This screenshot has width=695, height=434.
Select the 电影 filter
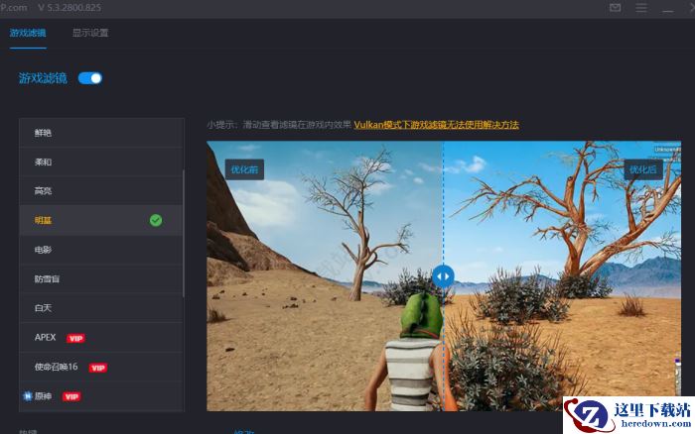101,250
